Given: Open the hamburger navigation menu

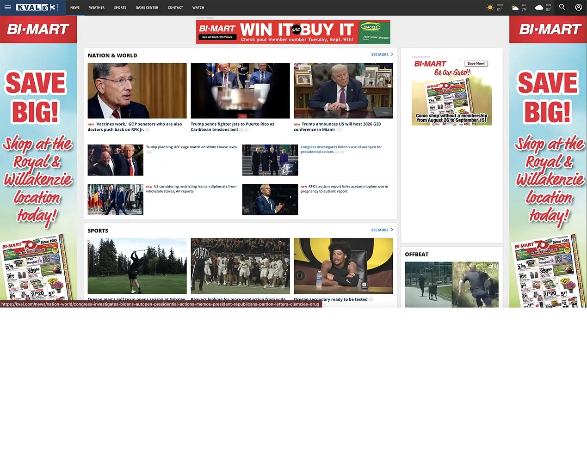Looking at the screenshot, I should pos(7,7).
